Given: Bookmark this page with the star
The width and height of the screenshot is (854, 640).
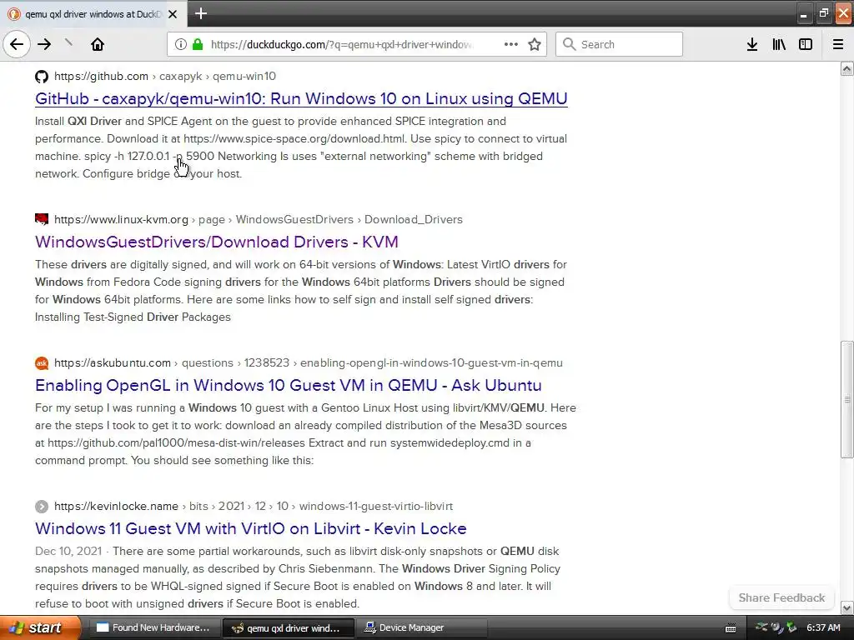Looking at the screenshot, I should pyautogui.click(x=535, y=44).
